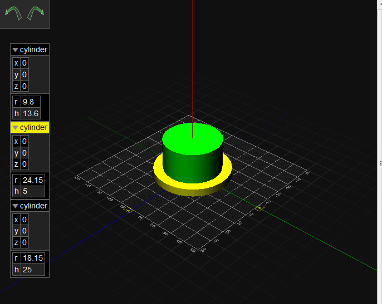The height and width of the screenshot is (304, 382).
Task: Edit y field of third cylinder
Action: 25,231
